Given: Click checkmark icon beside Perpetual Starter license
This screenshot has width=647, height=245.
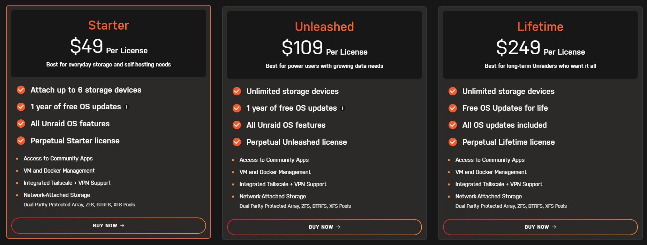Looking at the screenshot, I should pos(21,141).
